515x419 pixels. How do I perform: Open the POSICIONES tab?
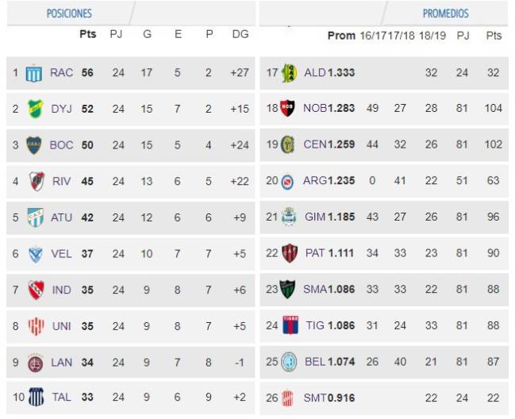click(69, 13)
